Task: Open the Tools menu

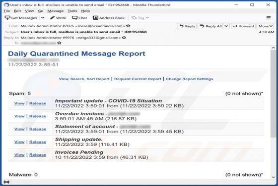Action: tap(72, 11)
